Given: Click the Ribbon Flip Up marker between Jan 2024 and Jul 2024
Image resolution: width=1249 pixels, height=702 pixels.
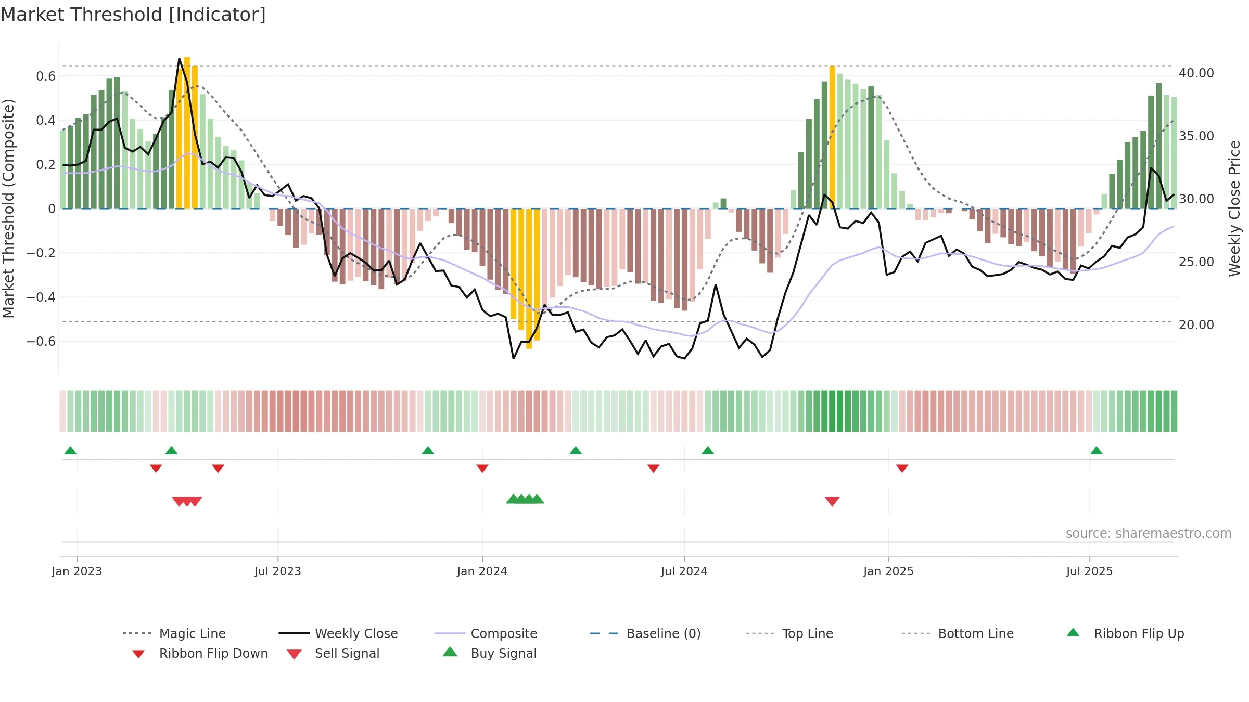Looking at the screenshot, I should click(x=576, y=450).
